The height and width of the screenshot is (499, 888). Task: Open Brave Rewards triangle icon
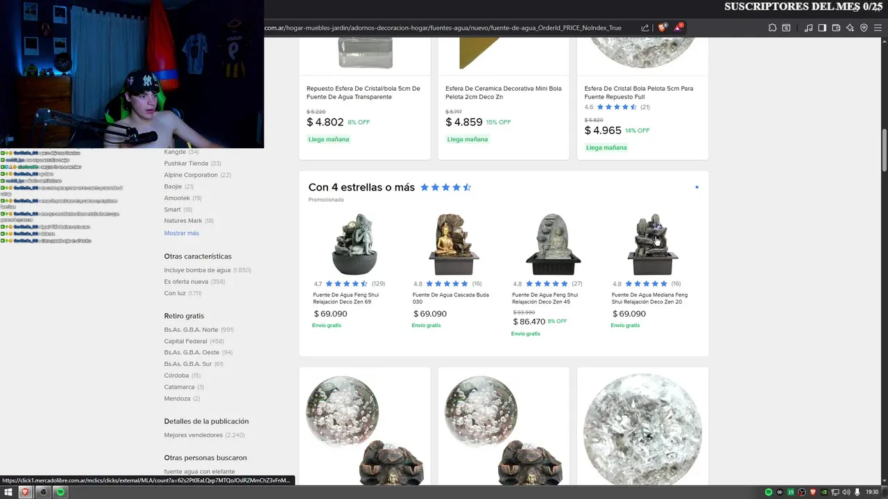tap(678, 28)
